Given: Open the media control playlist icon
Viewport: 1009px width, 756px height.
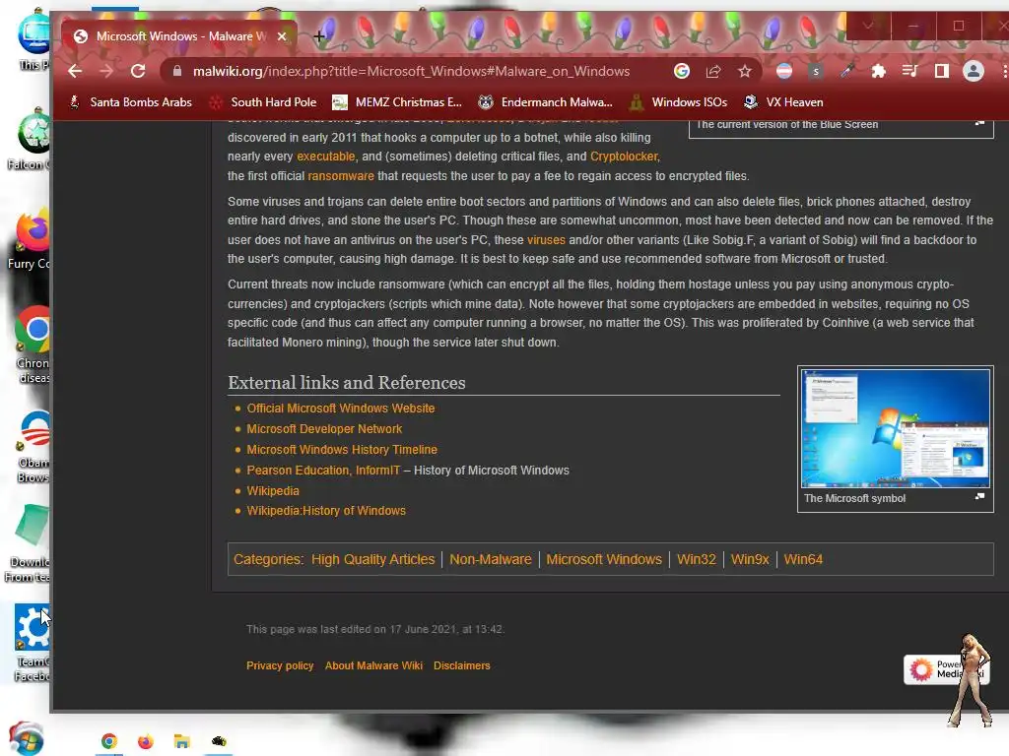Looking at the screenshot, I should [909, 71].
